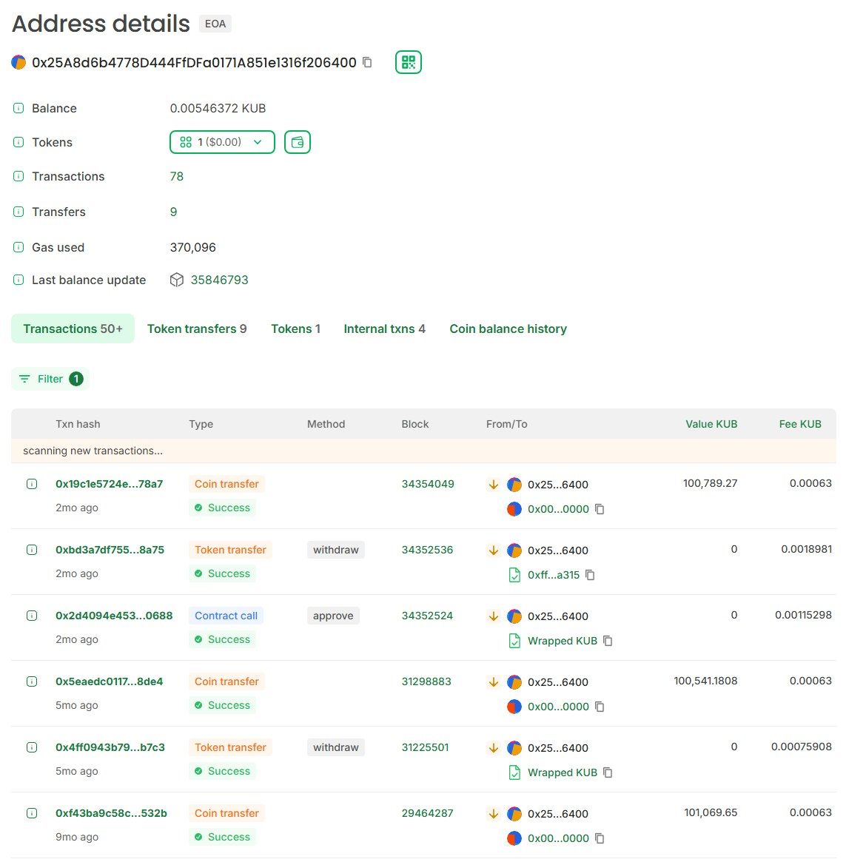The height and width of the screenshot is (862, 846).
Task: Open the Filter button
Action: point(50,379)
